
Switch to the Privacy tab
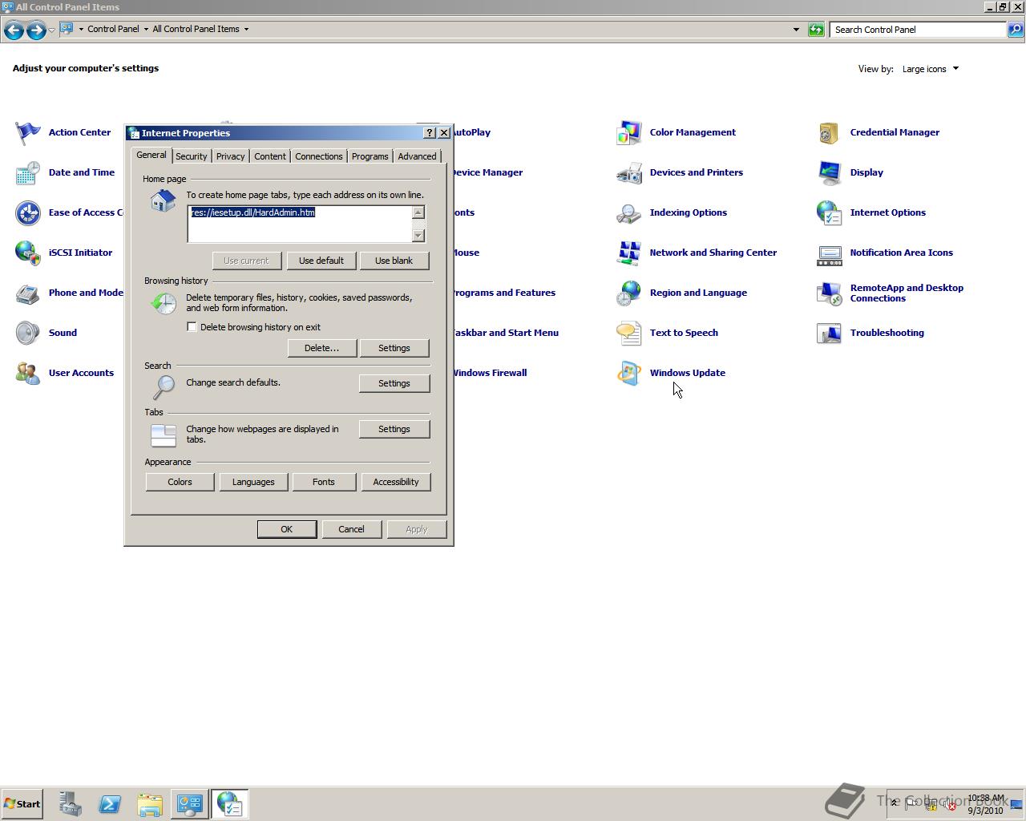tap(230, 156)
